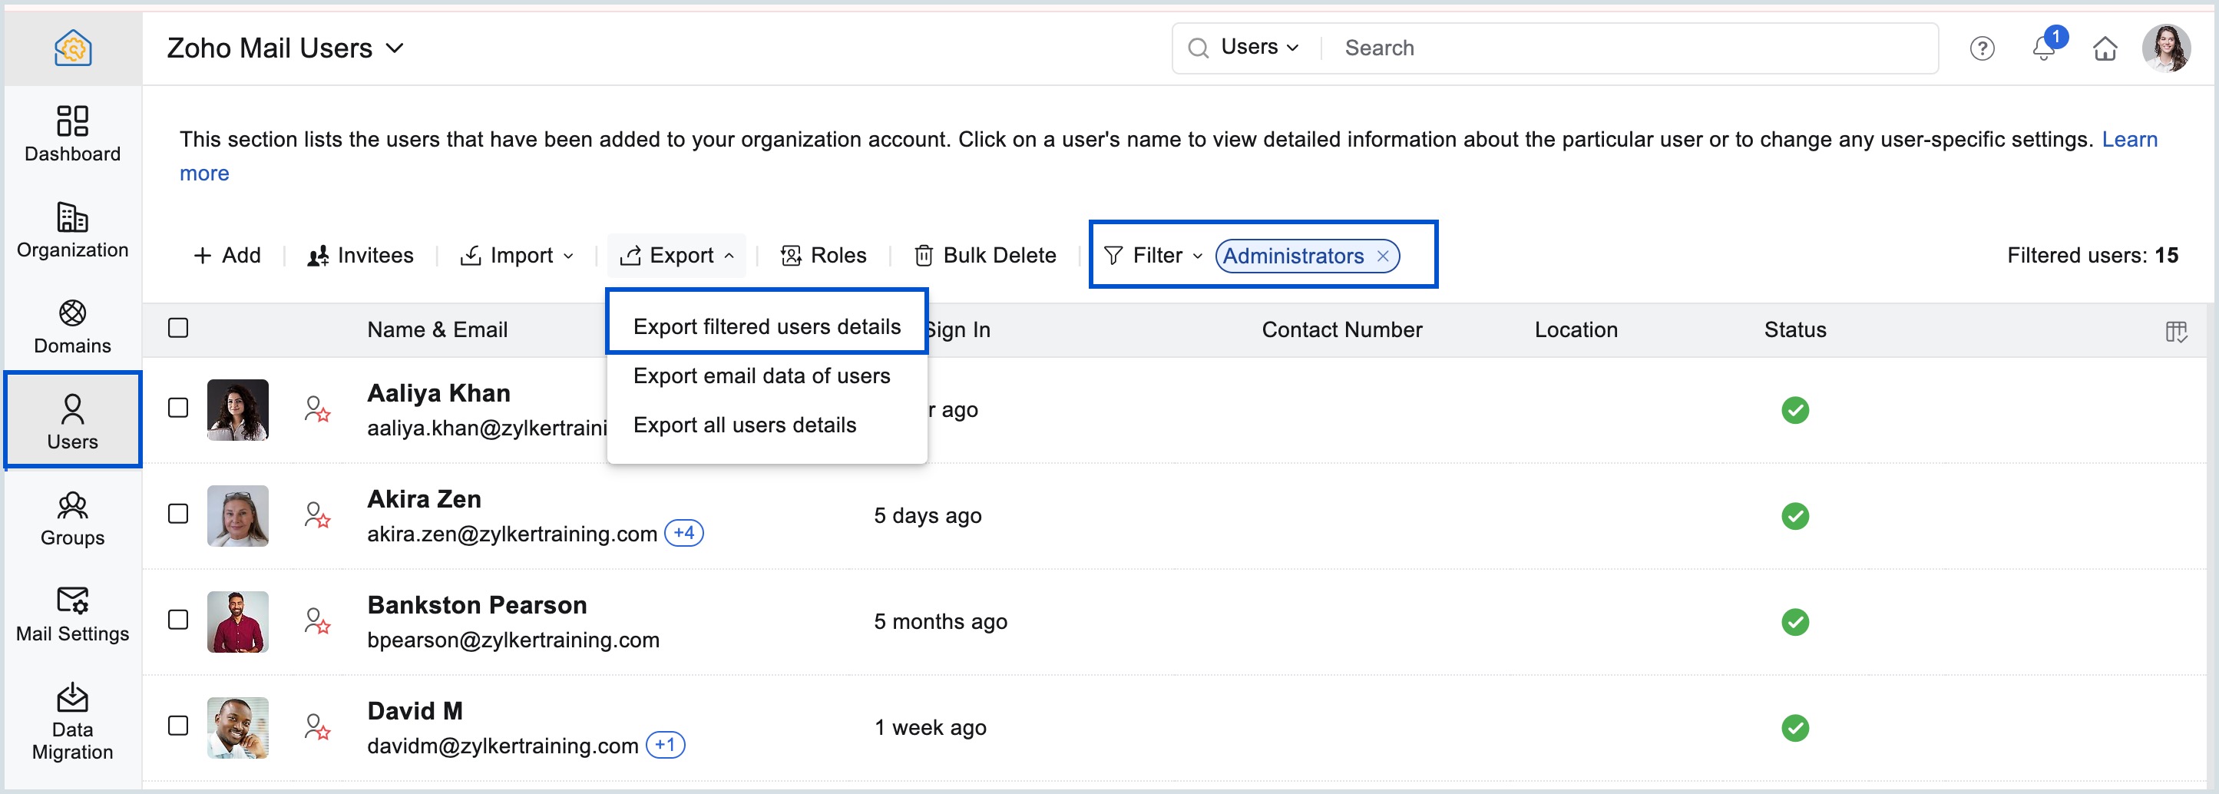
Task: Click the Bulk Delete button
Action: [985, 256]
